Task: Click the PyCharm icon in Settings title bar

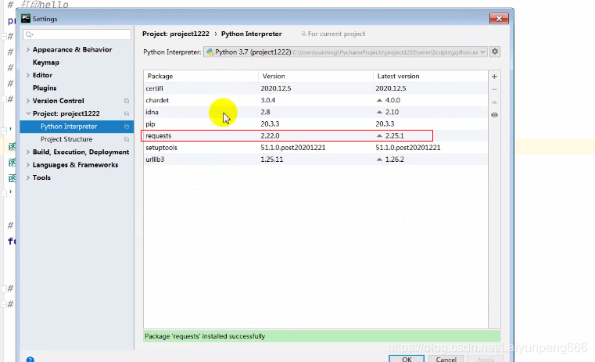Action: (26, 19)
